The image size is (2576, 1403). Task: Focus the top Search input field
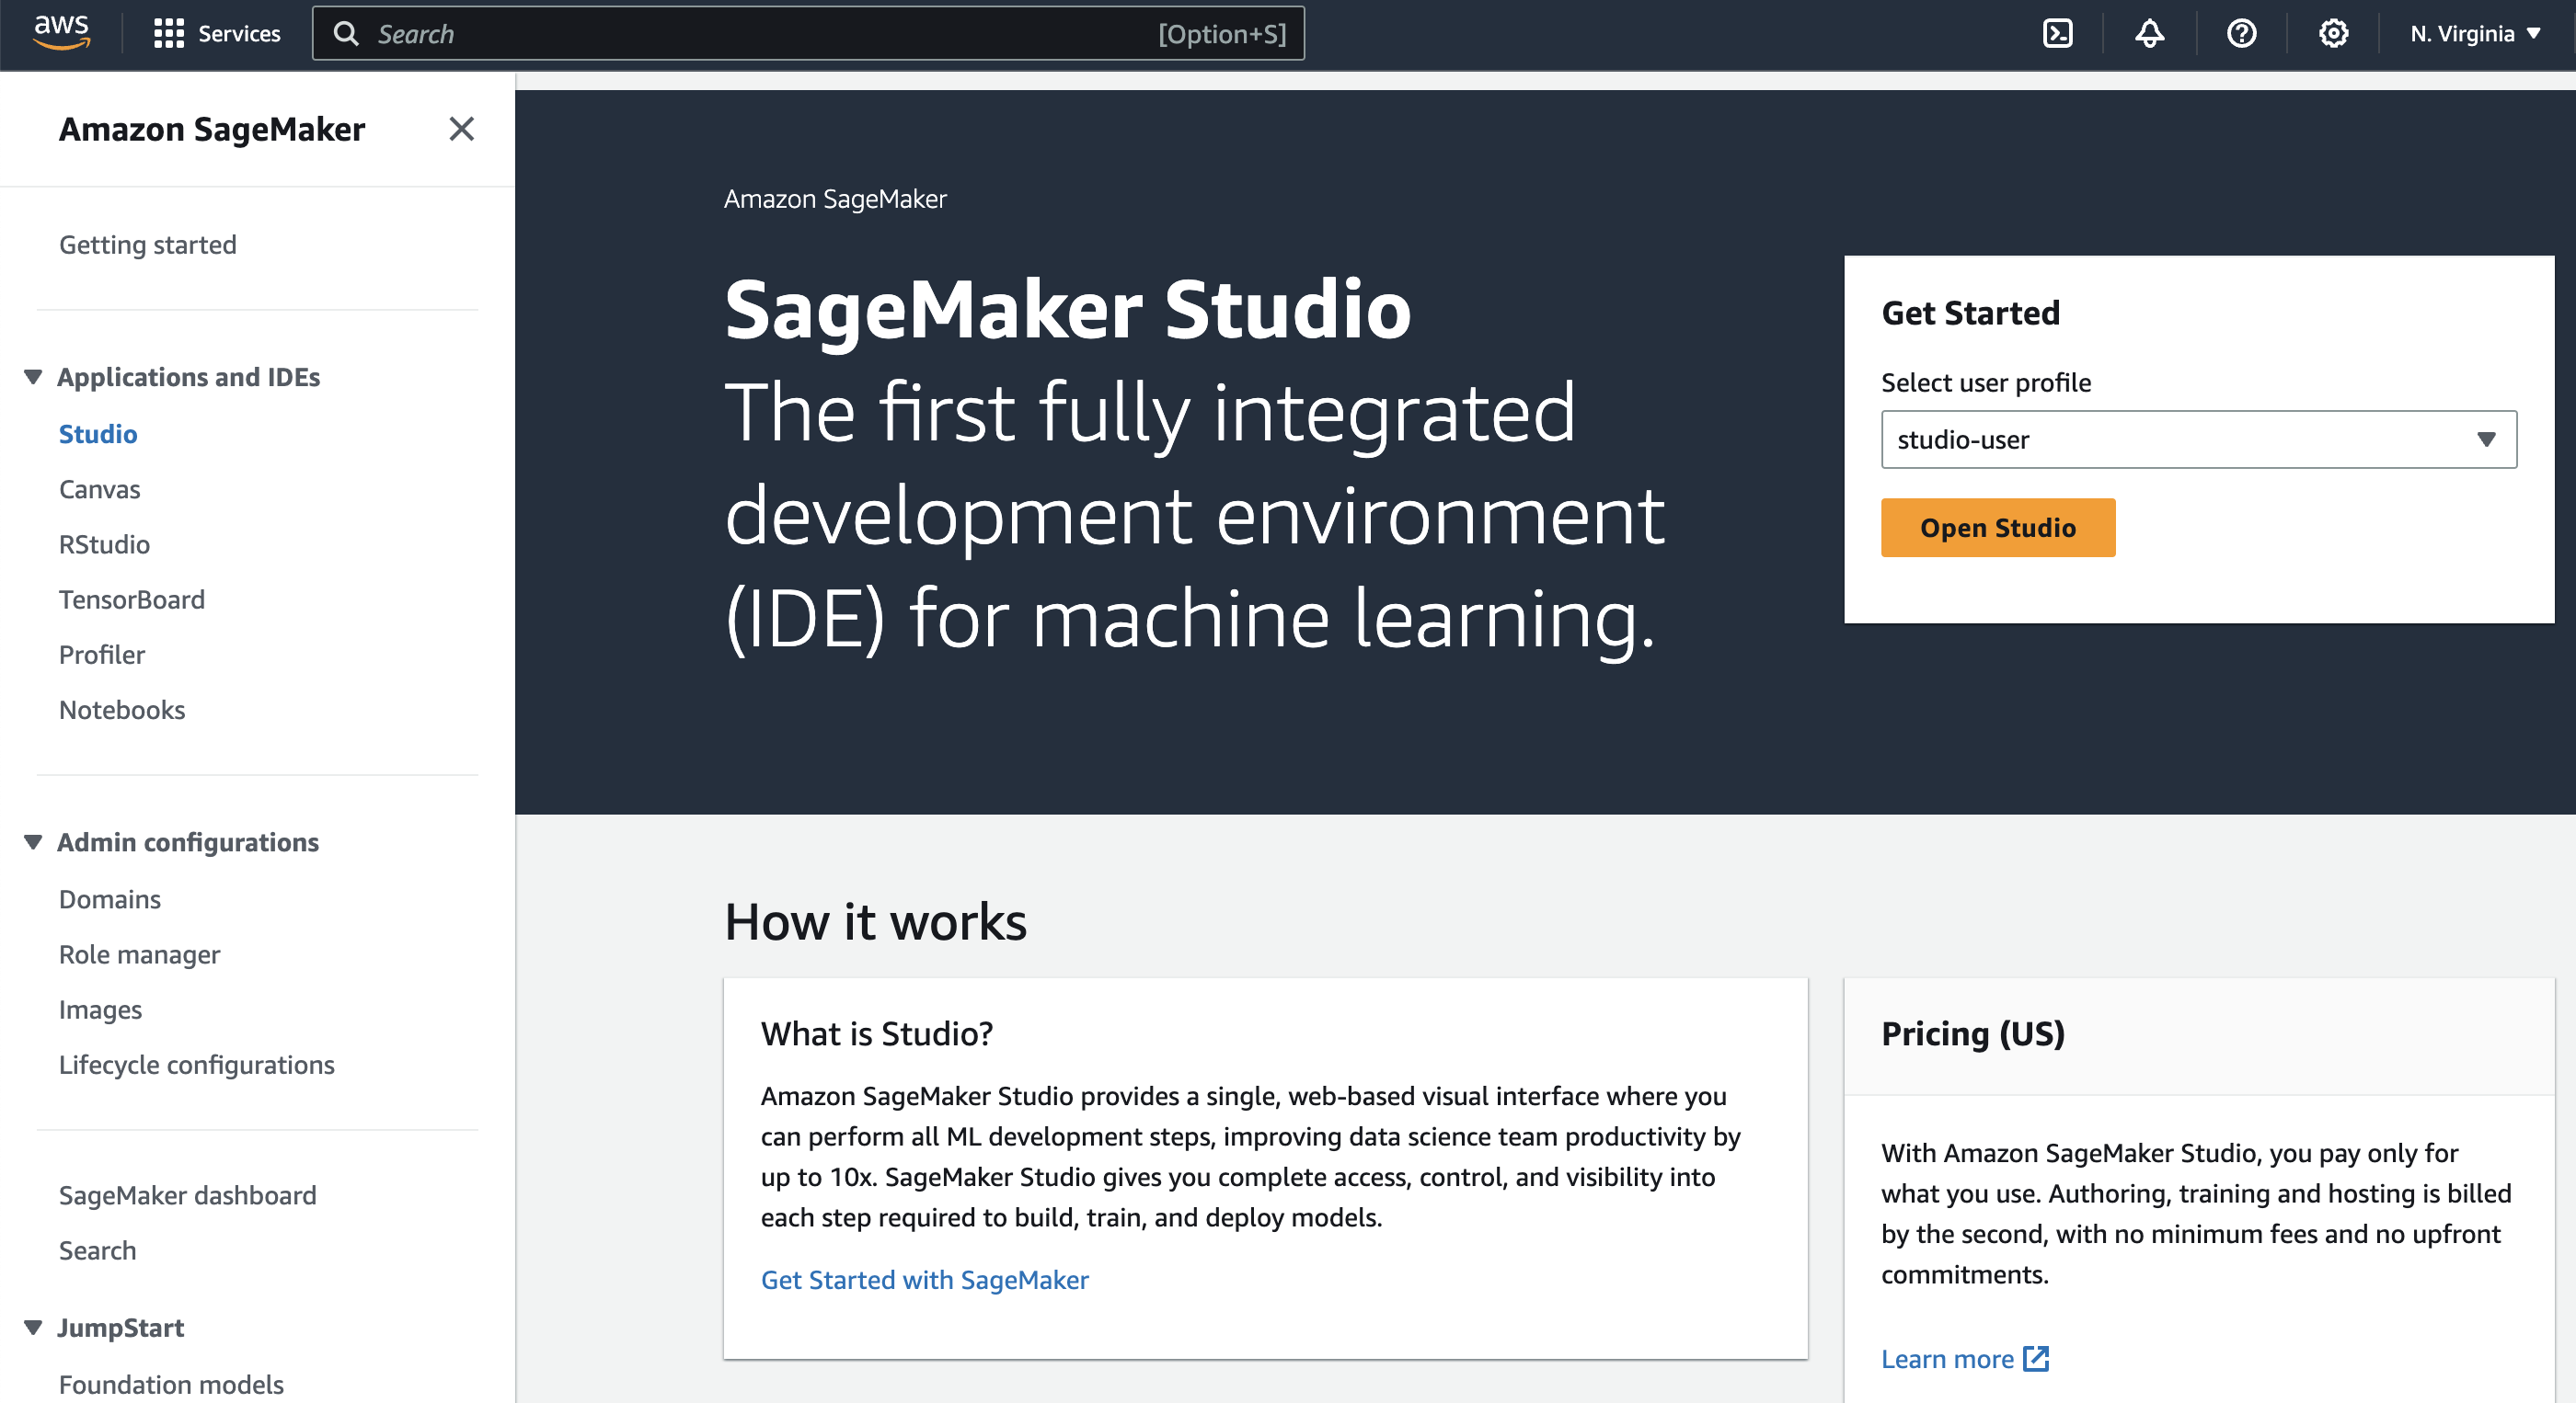[760, 33]
